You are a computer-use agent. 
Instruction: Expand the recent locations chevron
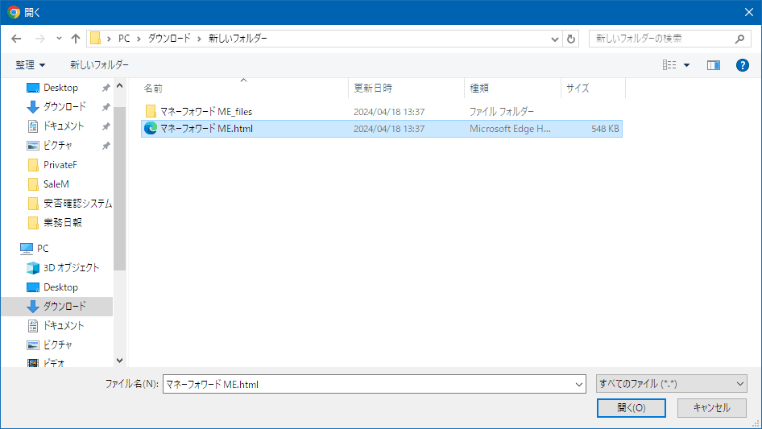pyautogui.click(x=59, y=39)
